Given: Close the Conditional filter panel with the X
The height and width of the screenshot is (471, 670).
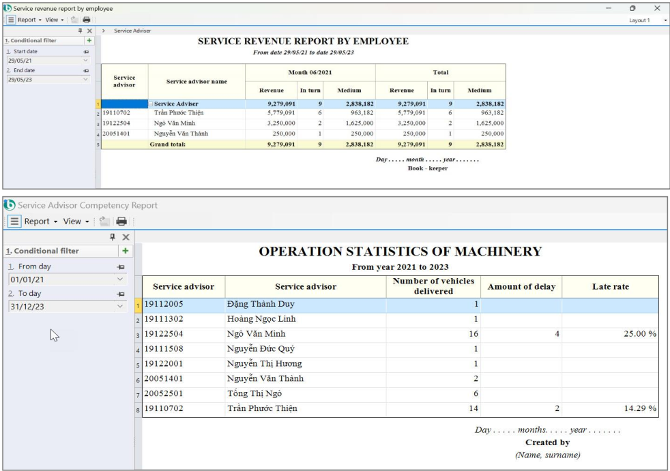Looking at the screenshot, I should pos(89,31).
